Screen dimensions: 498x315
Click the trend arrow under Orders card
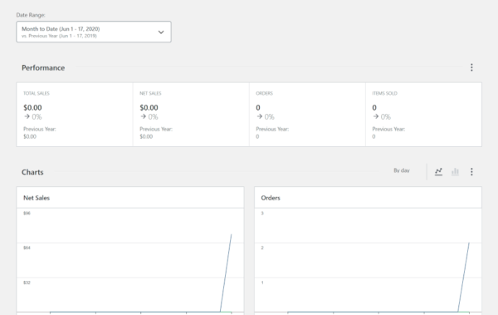[260, 116]
